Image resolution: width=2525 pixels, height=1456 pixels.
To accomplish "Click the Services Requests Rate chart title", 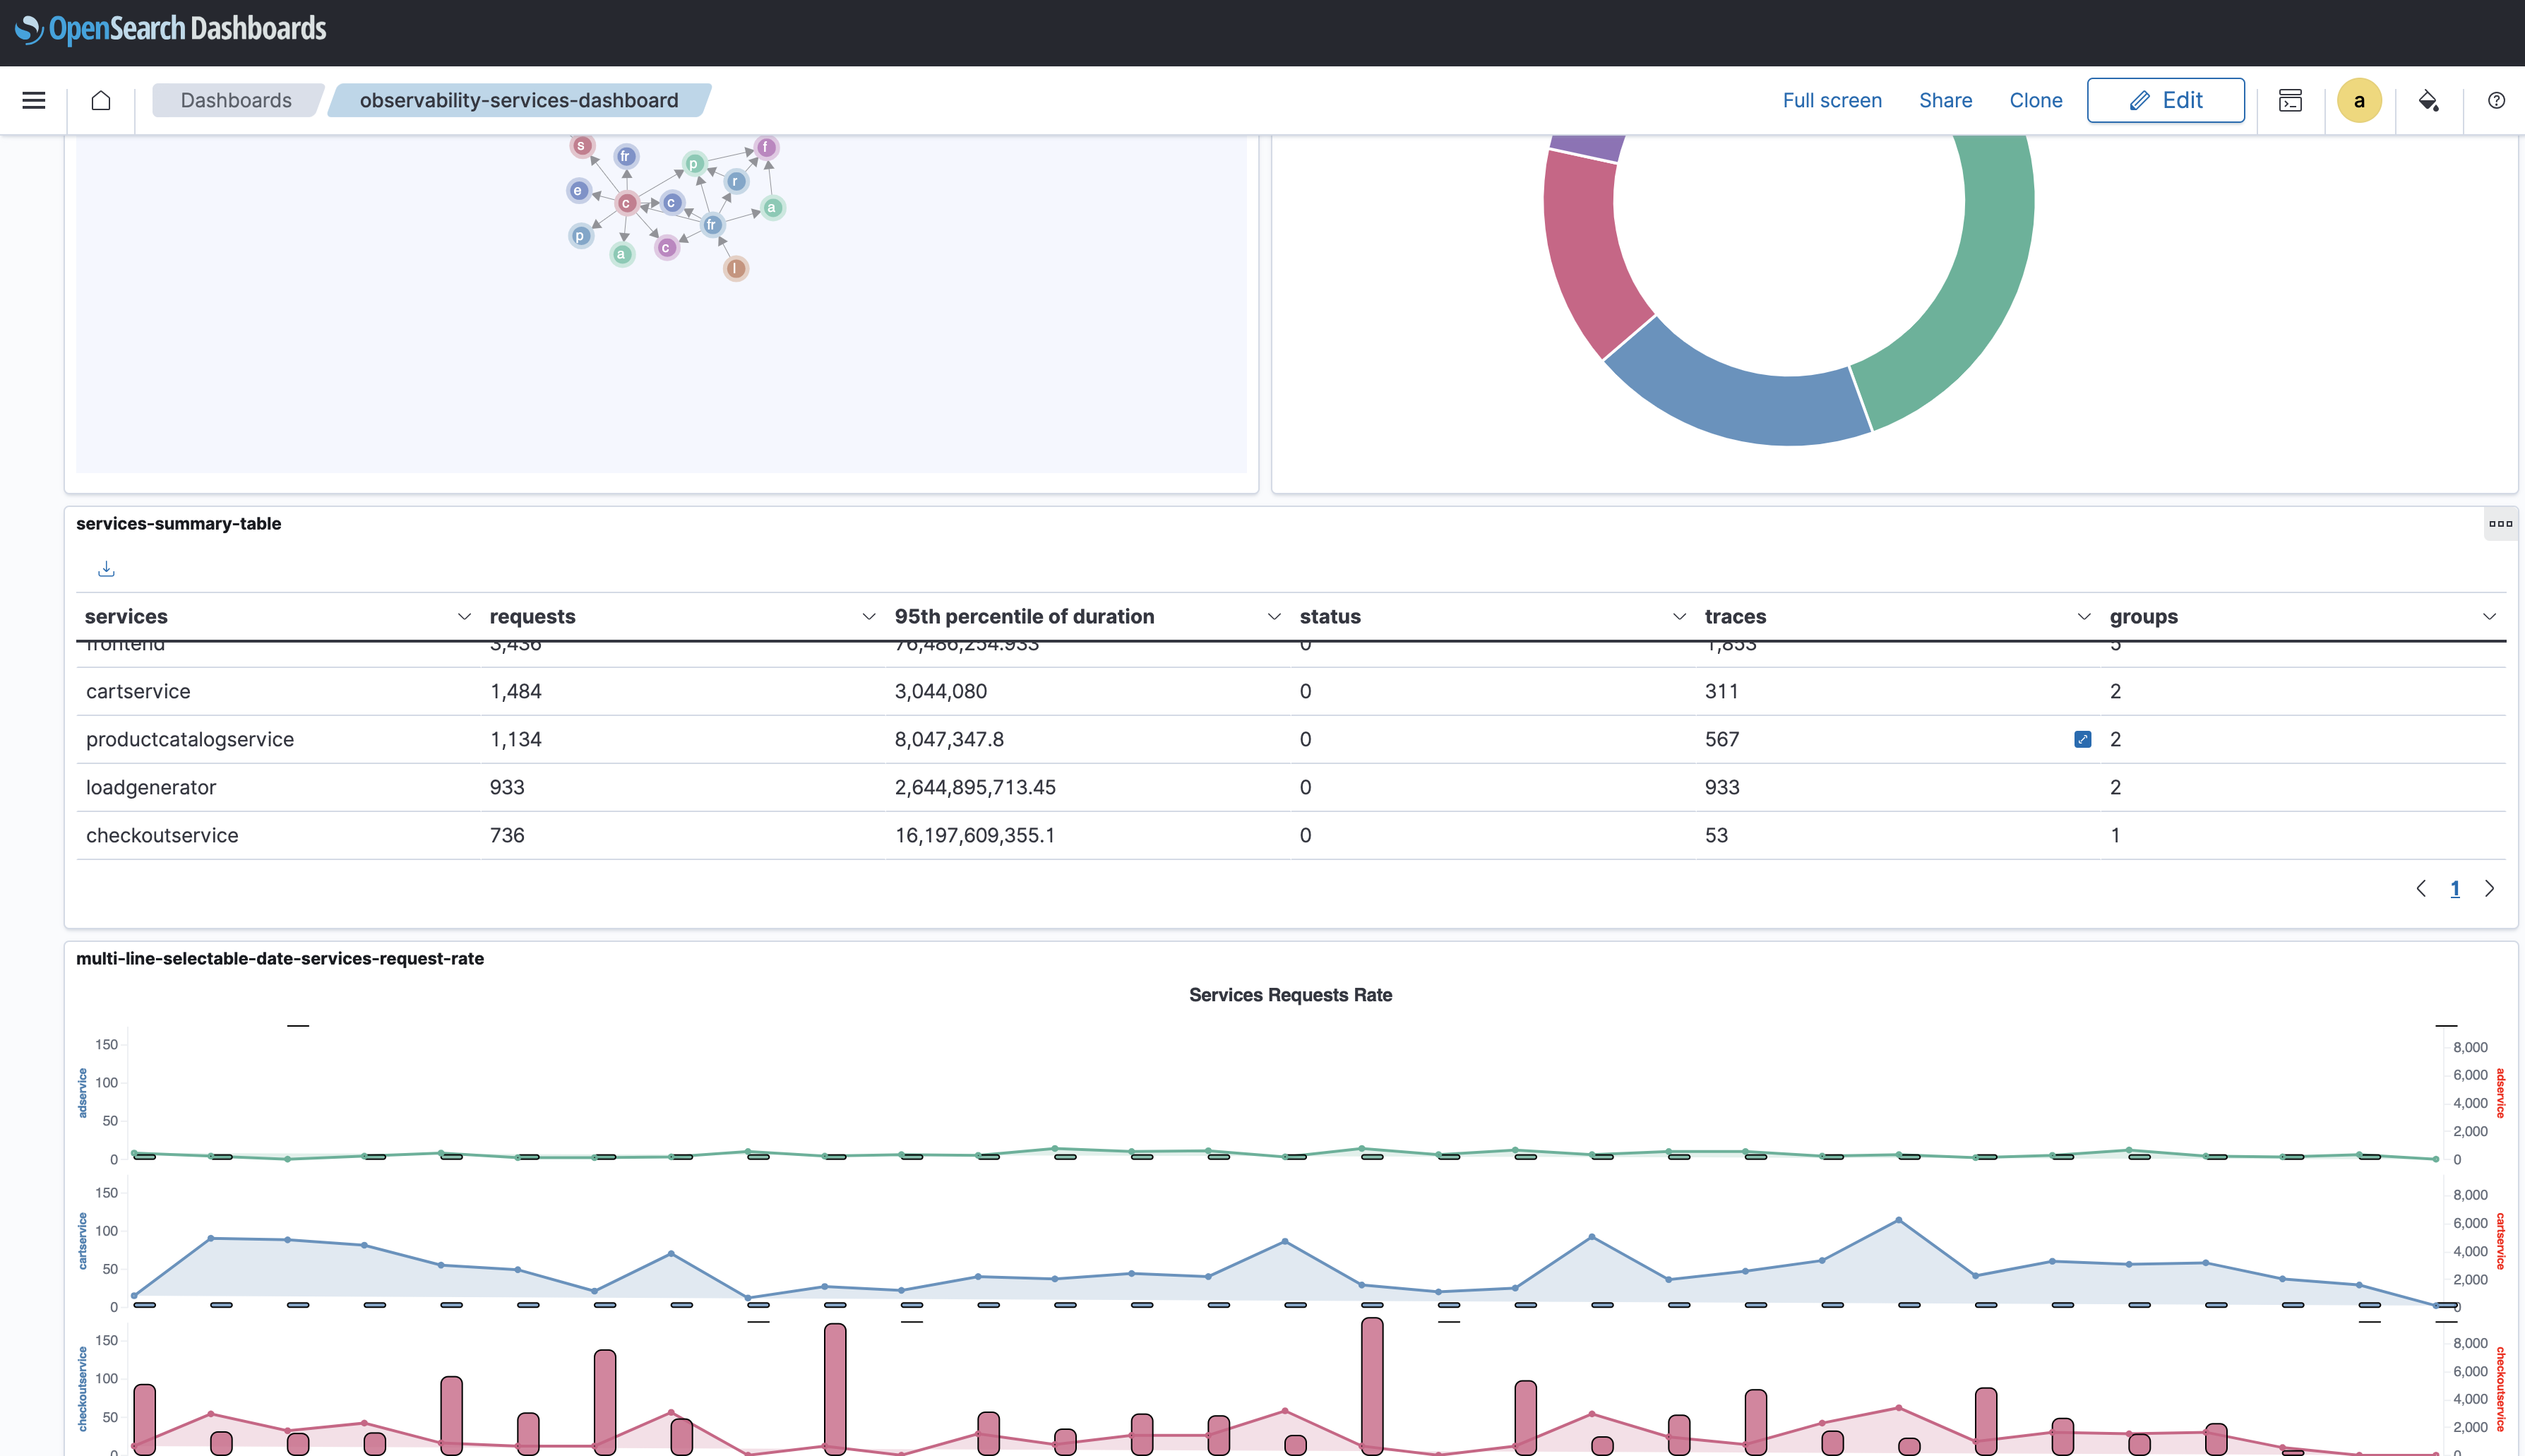I will (1290, 995).
